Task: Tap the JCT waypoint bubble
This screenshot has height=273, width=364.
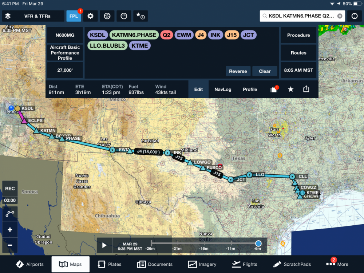Action: coord(248,35)
